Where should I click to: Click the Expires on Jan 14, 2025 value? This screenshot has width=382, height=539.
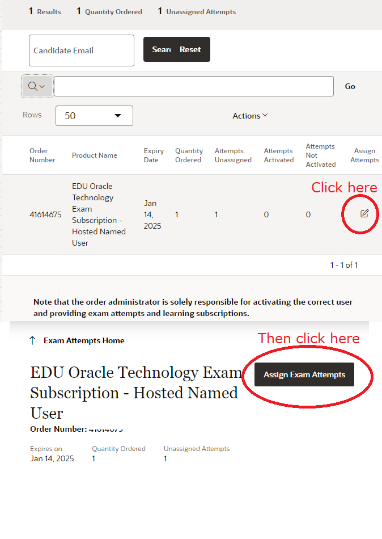52,458
